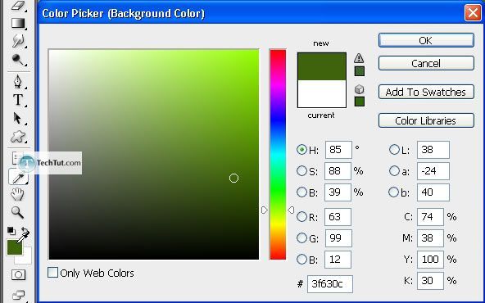The height and width of the screenshot is (303, 485).
Task: Select the L lightness radio button
Action: pos(394,150)
